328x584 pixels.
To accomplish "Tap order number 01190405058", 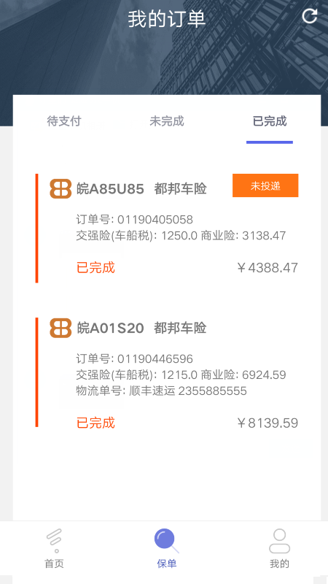I will pos(155,220).
